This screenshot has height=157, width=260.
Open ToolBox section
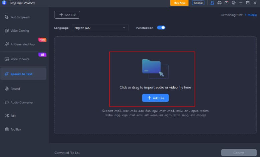[x=23, y=129]
